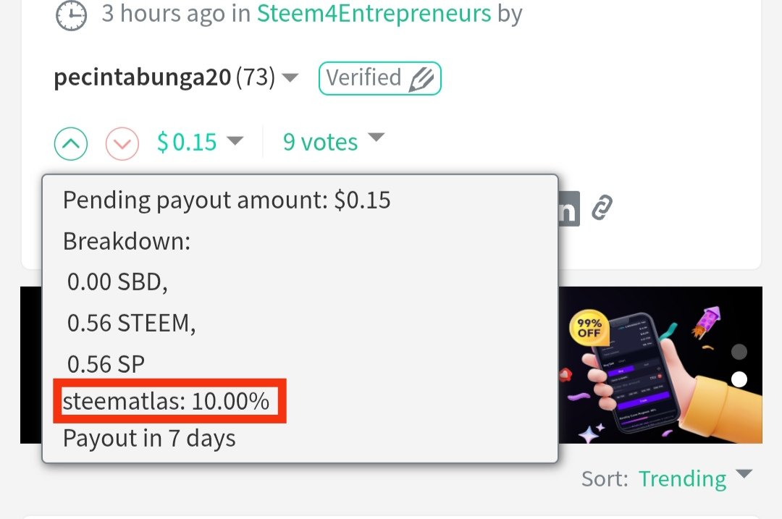Click the clock icon beside post time

[71, 15]
